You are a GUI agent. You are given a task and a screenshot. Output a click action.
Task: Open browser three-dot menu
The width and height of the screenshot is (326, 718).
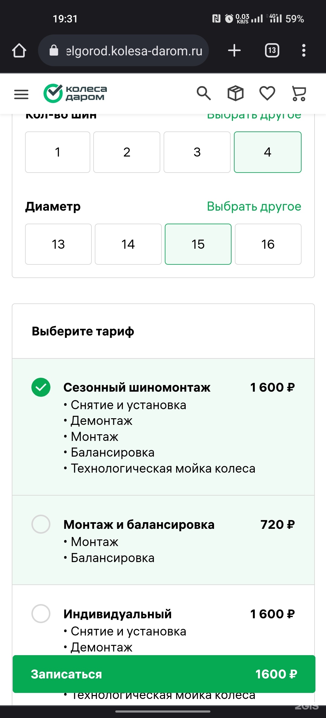coord(304,50)
